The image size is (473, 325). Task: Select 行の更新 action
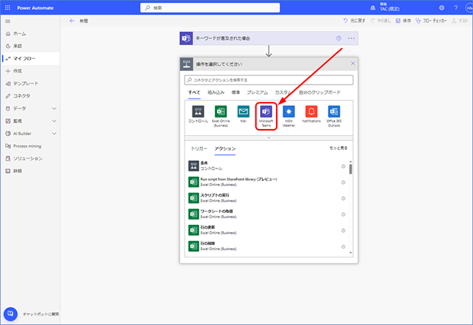(x=267, y=230)
